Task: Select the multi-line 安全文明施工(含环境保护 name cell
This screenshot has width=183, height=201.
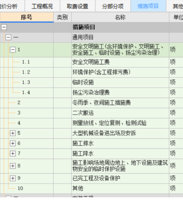Action: click(120, 50)
